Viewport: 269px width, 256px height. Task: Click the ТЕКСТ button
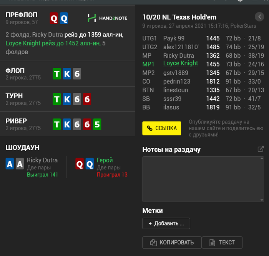pyautogui.click(x=222, y=243)
